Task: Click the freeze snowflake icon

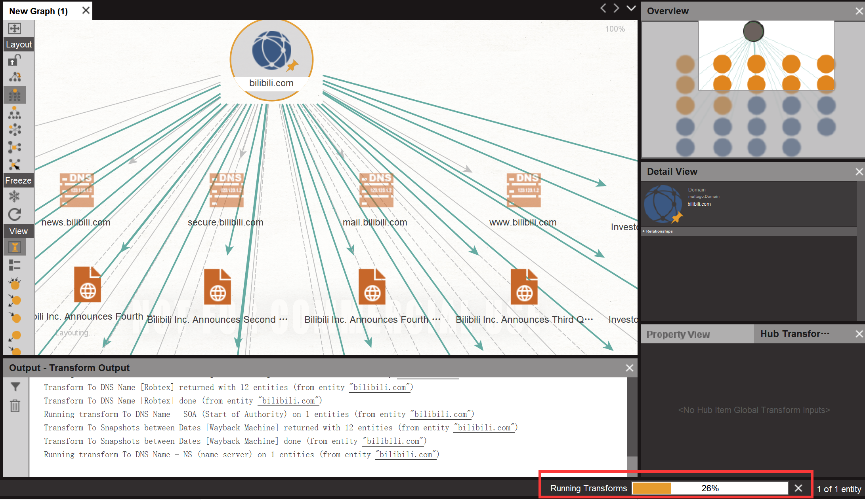Action: pyautogui.click(x=15, y=196)
